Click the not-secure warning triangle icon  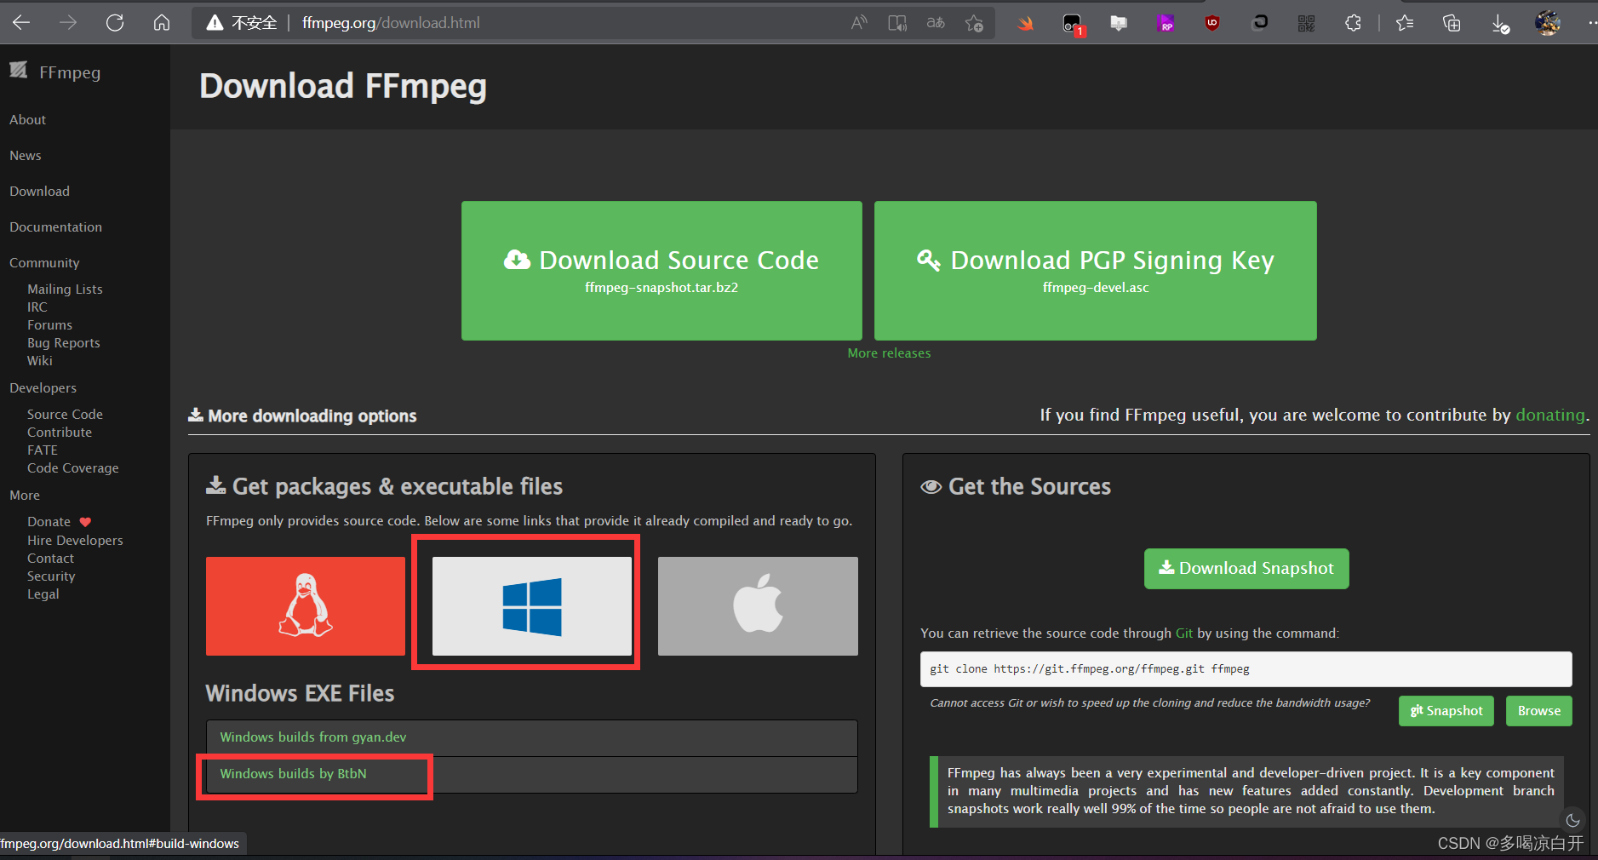pos(215,23)
